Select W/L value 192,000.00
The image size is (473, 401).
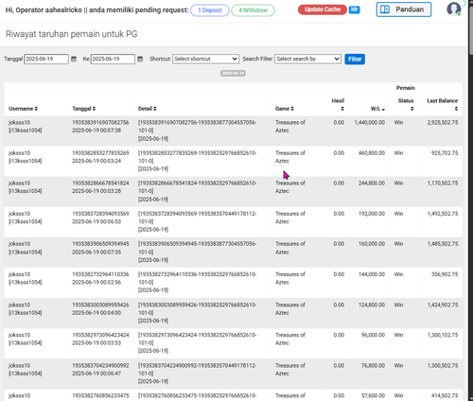[x=372, y=214]
